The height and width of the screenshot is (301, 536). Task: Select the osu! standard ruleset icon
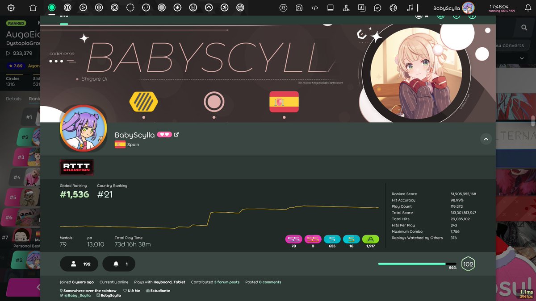(52, 8)
